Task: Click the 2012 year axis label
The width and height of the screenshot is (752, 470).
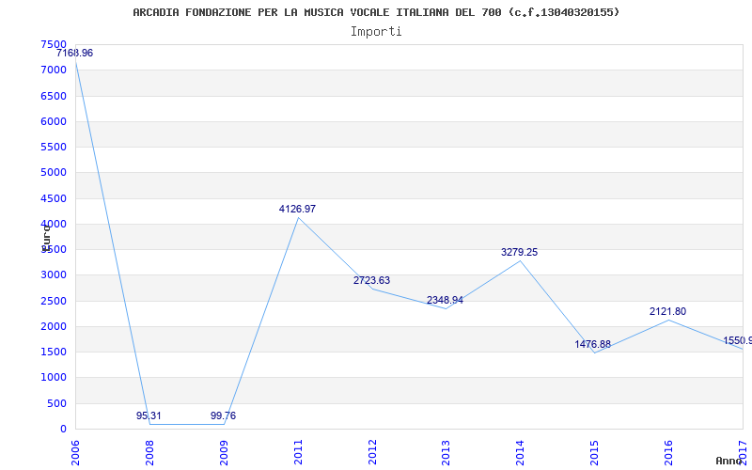Action: point(372,452)
